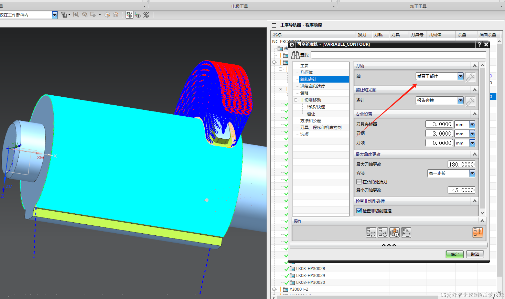Select the 策略 item in dialog tree
Image resolution: width=505 pixels, height=299 pixels.
[x=304, y=93]
